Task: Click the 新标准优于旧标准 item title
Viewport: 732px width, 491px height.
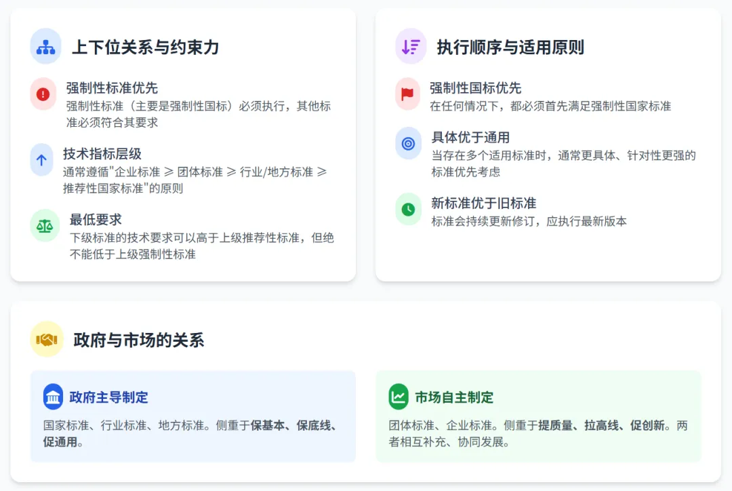Action: point(483,203)
